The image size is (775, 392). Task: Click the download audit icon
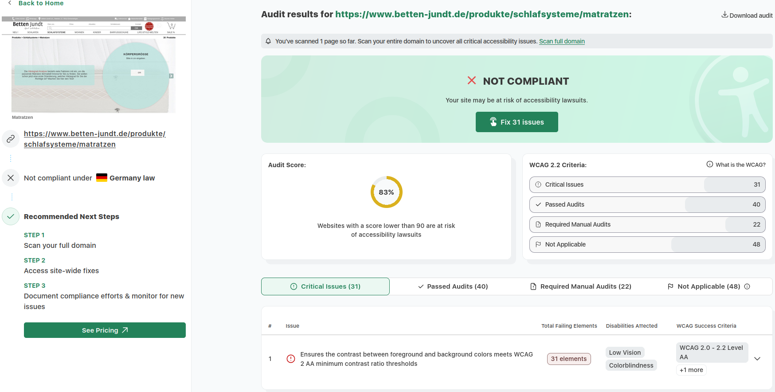tap(724, 15)
